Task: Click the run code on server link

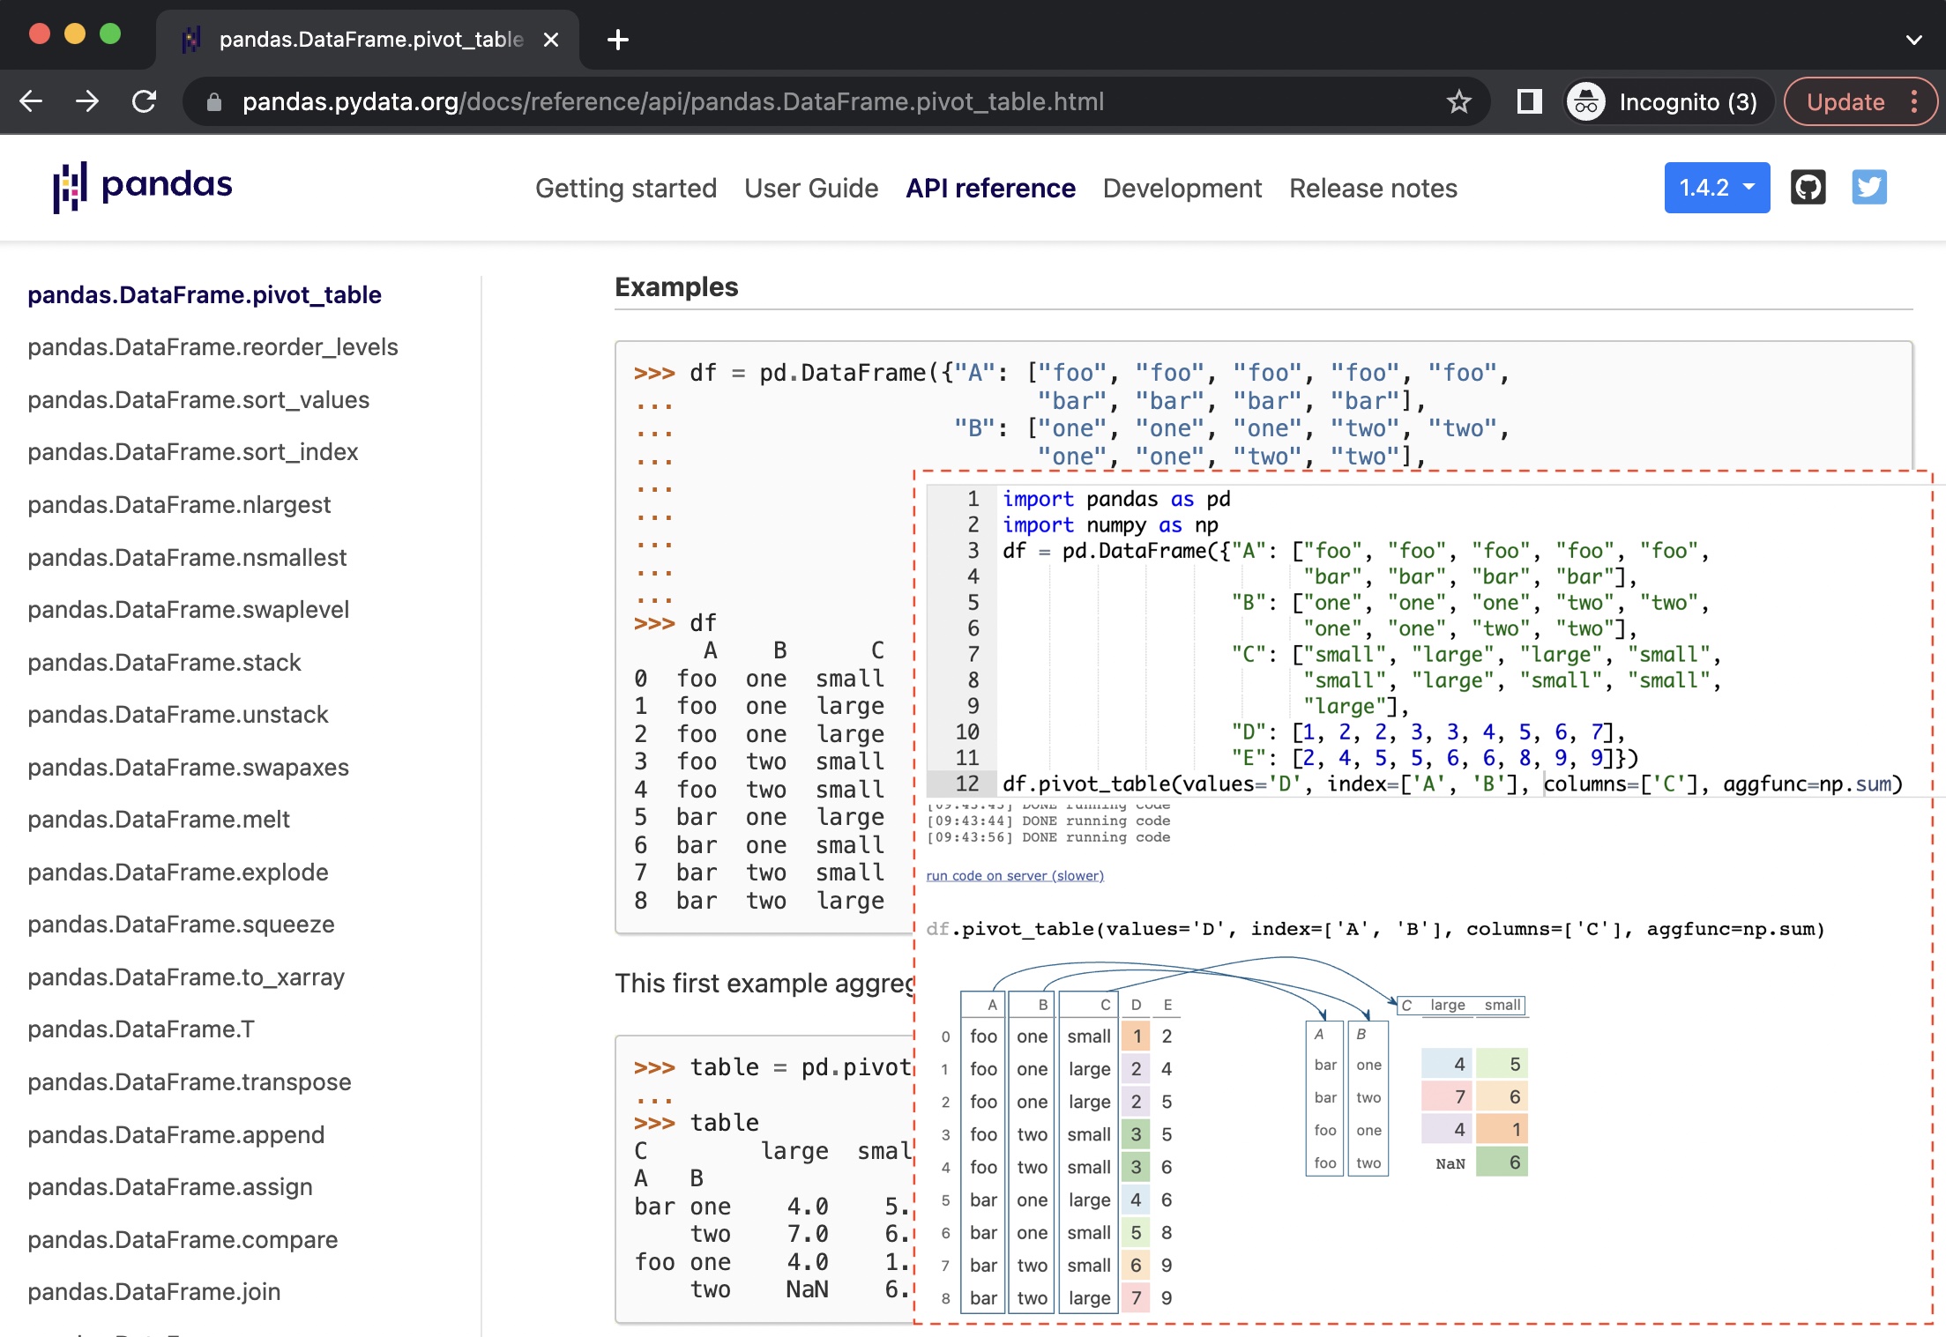Action: tap(1014, 875)
